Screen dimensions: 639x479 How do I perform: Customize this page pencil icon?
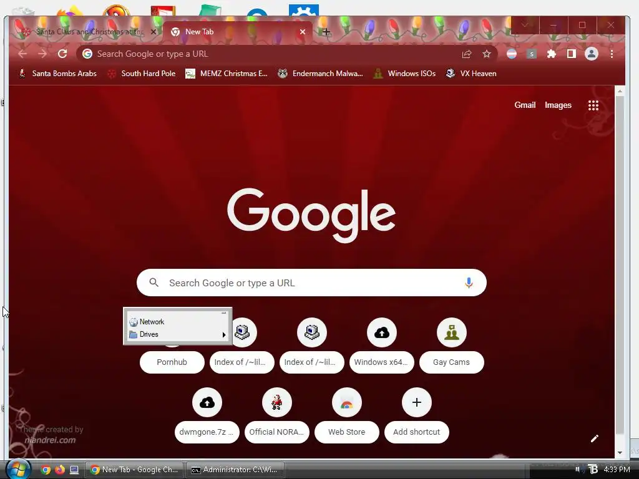point(595,438)
